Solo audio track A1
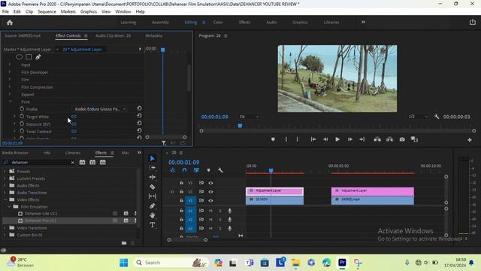The height and width of the screenshot is (271, 481). click(220, 211)
